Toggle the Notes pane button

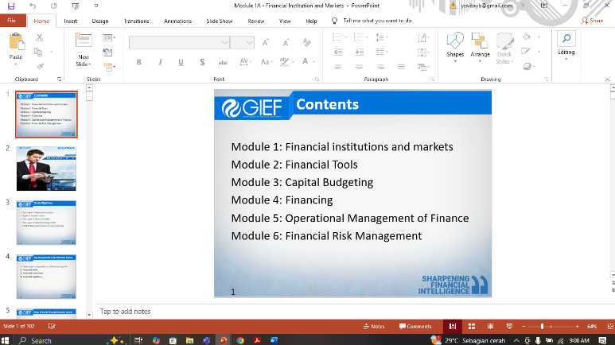[373, 326]
